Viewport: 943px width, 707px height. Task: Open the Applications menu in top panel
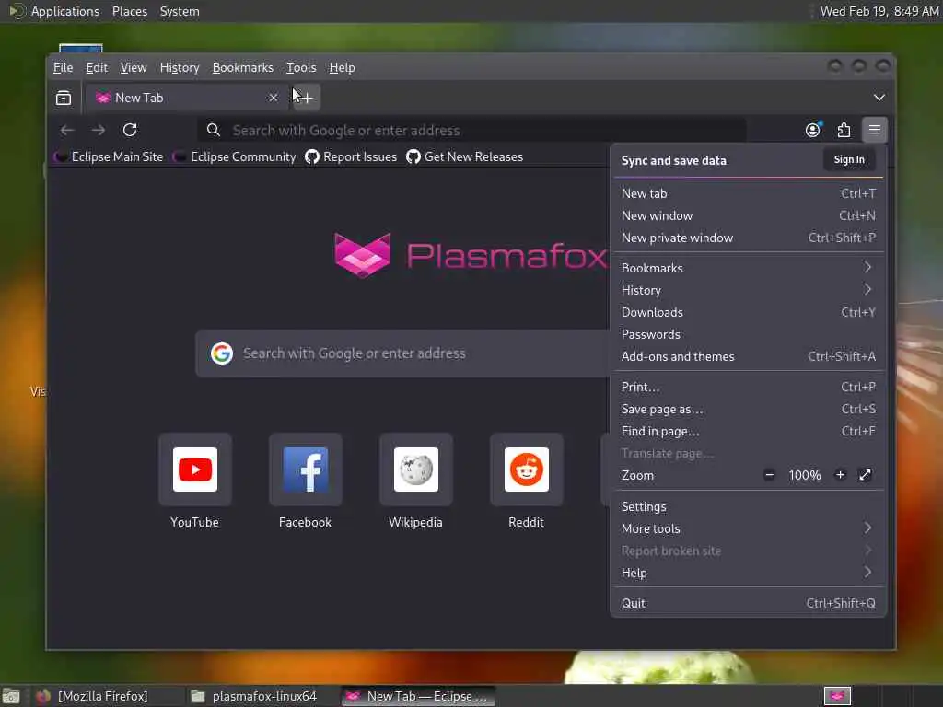[54, 11]
